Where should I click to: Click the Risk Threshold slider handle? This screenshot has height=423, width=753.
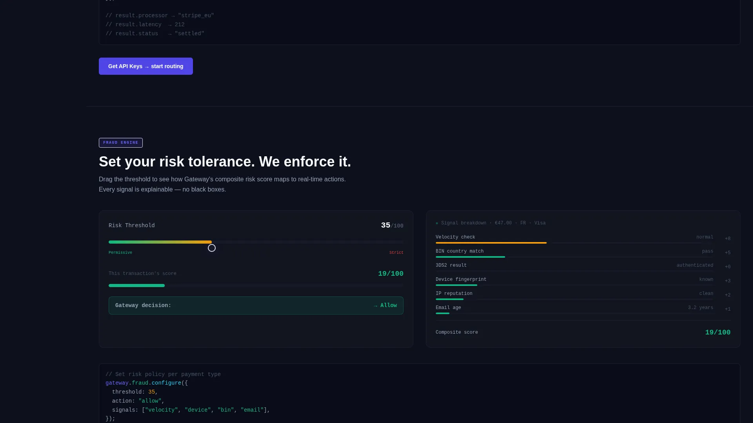click(x=212, y=248)
